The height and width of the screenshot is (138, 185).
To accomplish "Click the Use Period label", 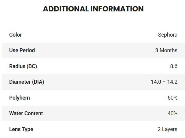I will coord(22,50).
